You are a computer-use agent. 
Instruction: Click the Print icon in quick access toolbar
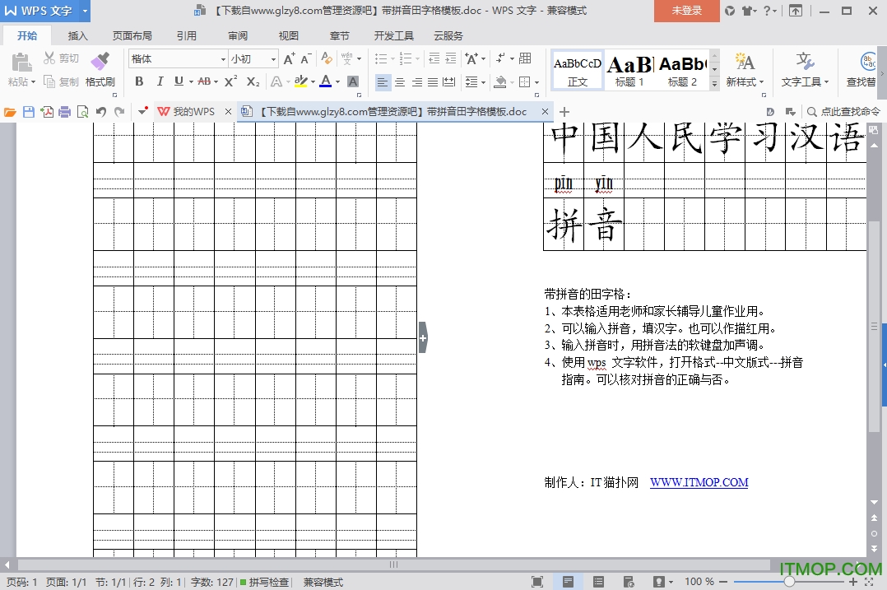click(65, 111)
